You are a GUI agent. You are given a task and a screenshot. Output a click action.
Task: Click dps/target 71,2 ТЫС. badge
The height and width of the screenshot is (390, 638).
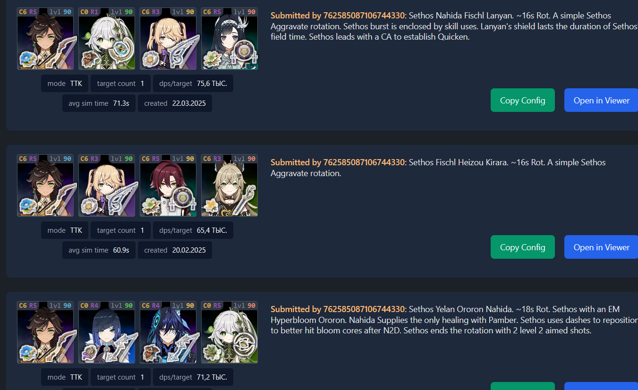pyautogui.click(x=193, y=377)
